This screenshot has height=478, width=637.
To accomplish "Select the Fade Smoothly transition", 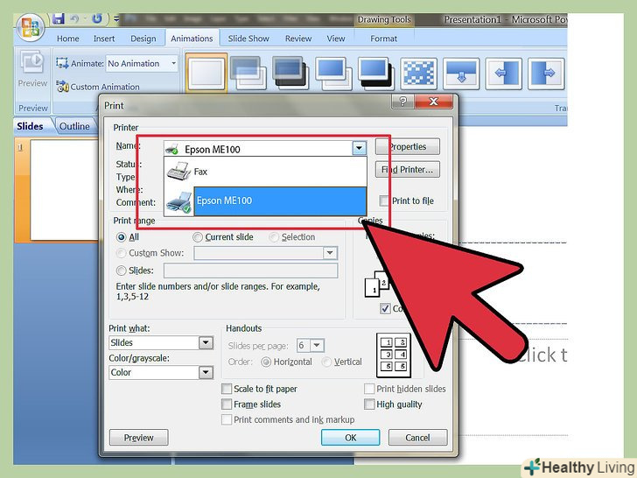I will [x=248, y=74].
